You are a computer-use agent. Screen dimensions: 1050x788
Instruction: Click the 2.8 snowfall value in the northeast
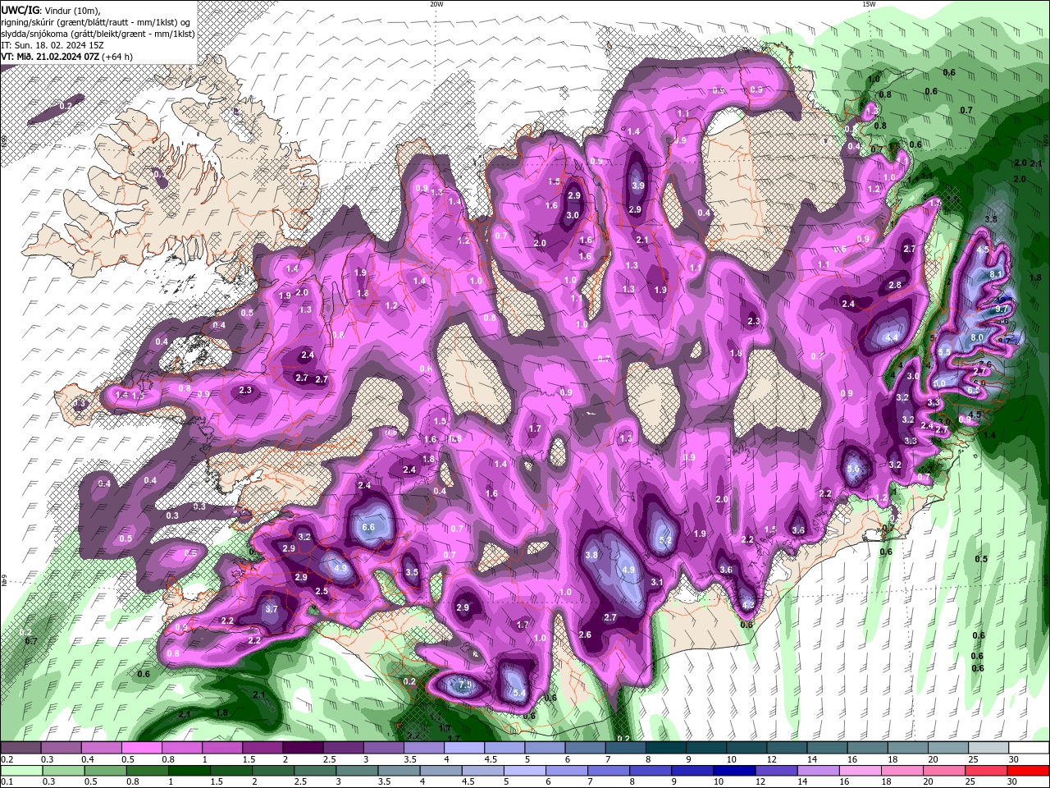[x=895, y=285]
